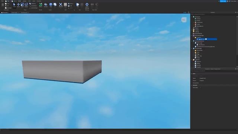Select Terrain under Workspace
This screenshot has height=134, width=238.
pyautogui.click(x=198, y=20)
